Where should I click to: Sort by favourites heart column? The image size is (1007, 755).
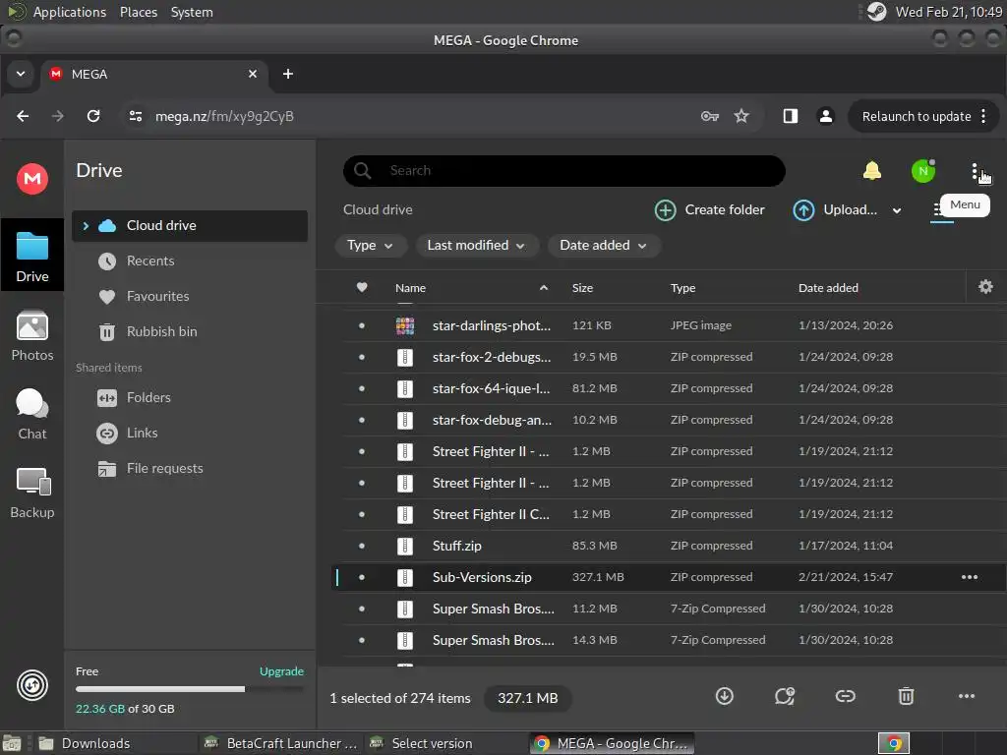[362, 287]
